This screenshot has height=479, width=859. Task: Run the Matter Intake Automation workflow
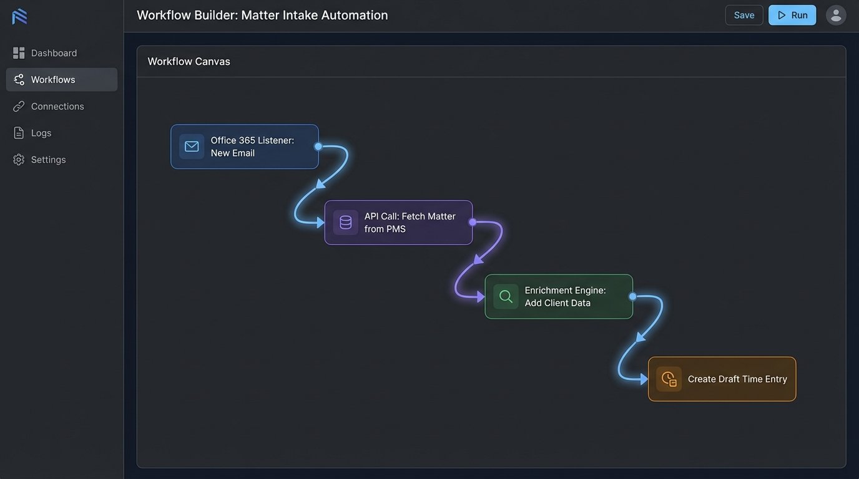(792, 14)
